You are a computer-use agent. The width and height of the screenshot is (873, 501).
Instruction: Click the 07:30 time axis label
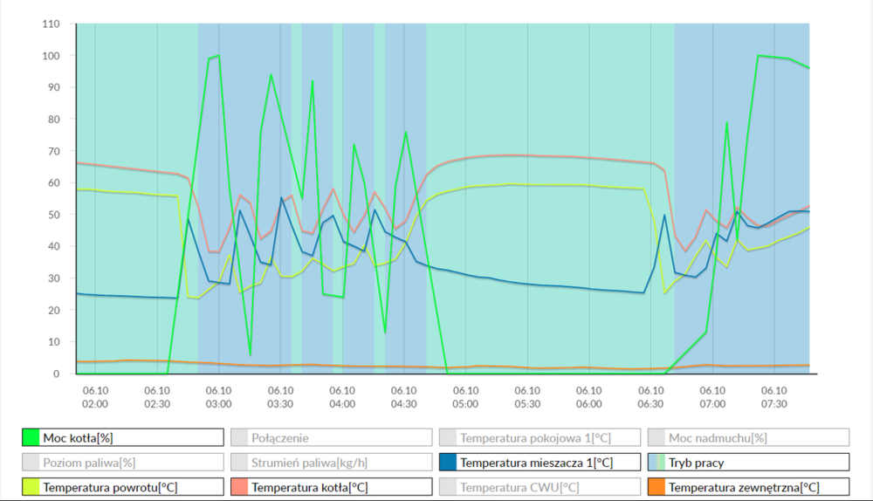[773, 398]
